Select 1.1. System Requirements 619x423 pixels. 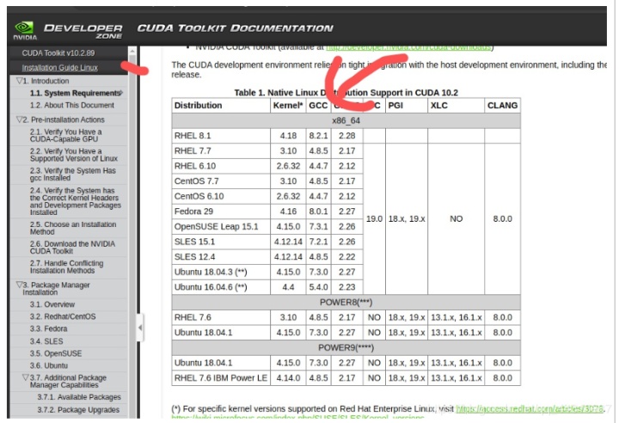pos(75,93)
